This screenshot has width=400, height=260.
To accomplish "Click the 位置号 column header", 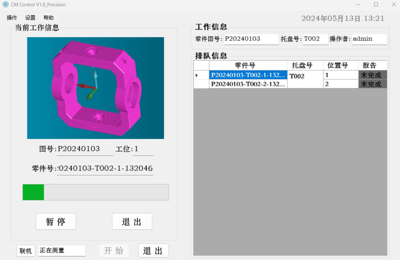I will click(x=341, y=66).
